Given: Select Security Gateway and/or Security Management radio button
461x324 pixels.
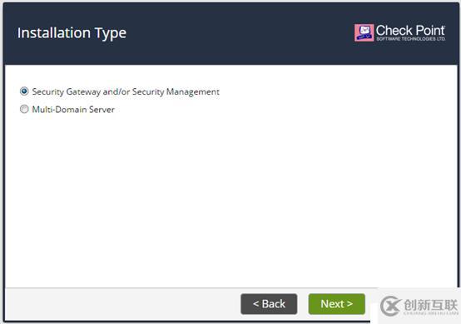Looking at the screenshot, I should click(24, 91).
